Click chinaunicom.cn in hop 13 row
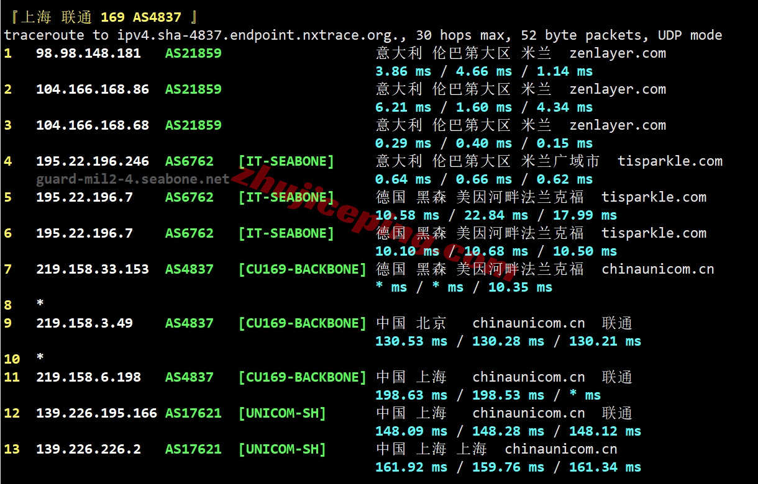758x484 pixels. (561, 449)
